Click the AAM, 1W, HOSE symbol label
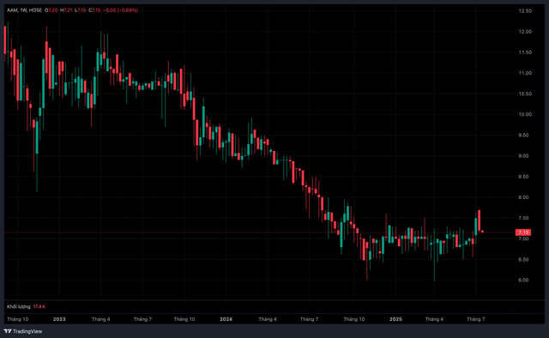This screenshot has height=338, width=549. point(24,10)
